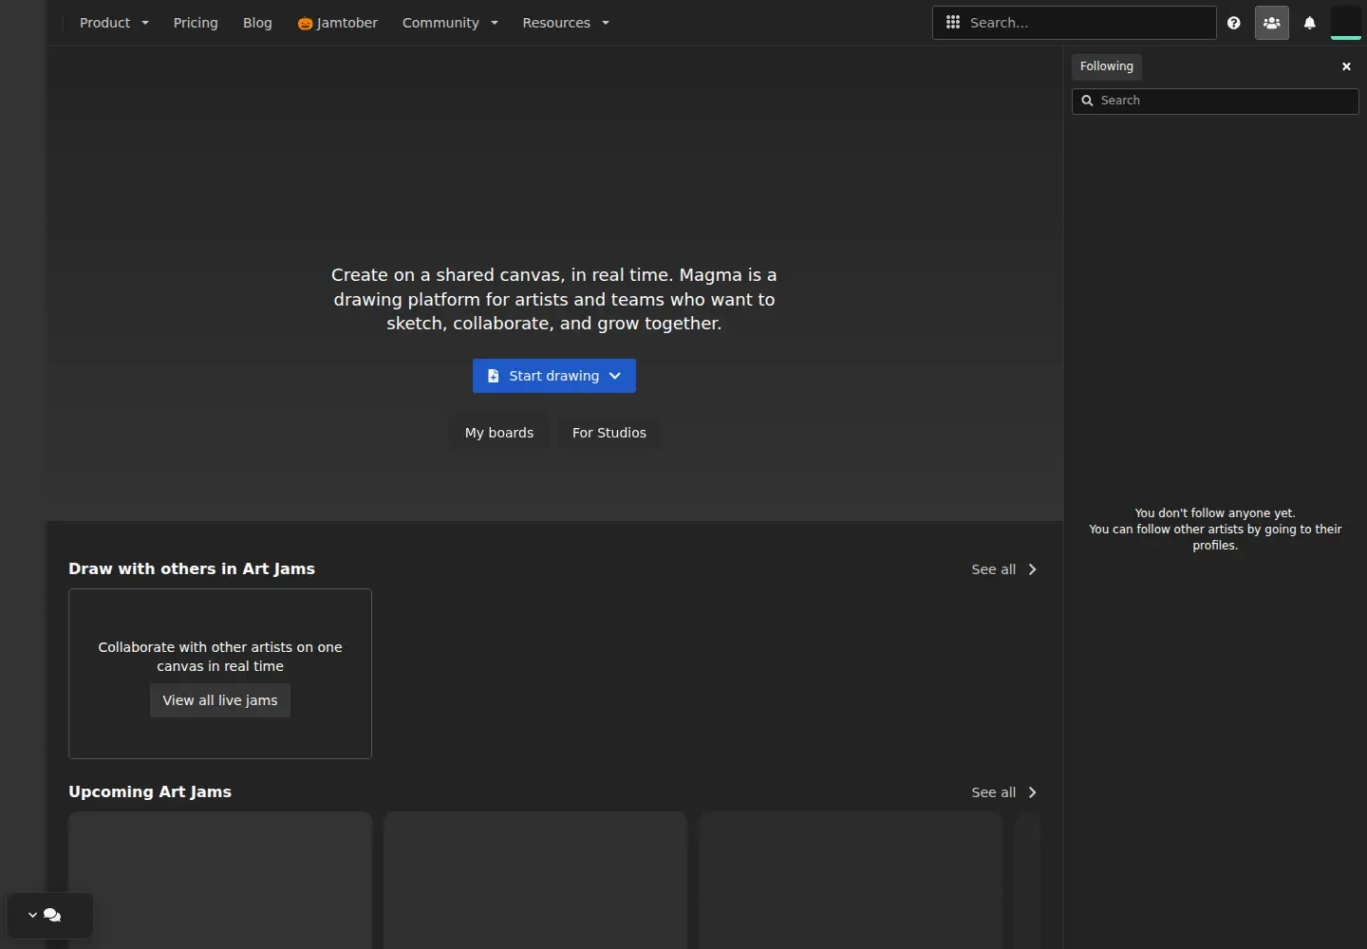Toggle the Following people icon
This screenshot has height=949, width=1367.
(x=1271, y=23)
